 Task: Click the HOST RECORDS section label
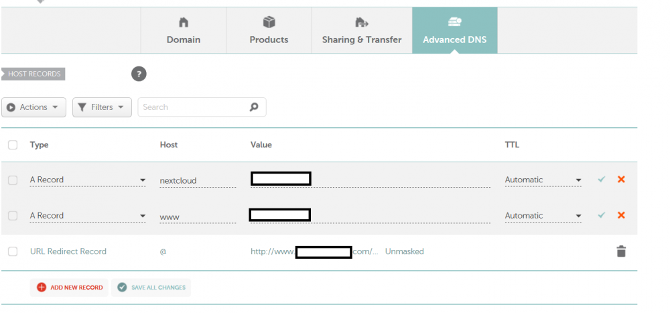33,74
